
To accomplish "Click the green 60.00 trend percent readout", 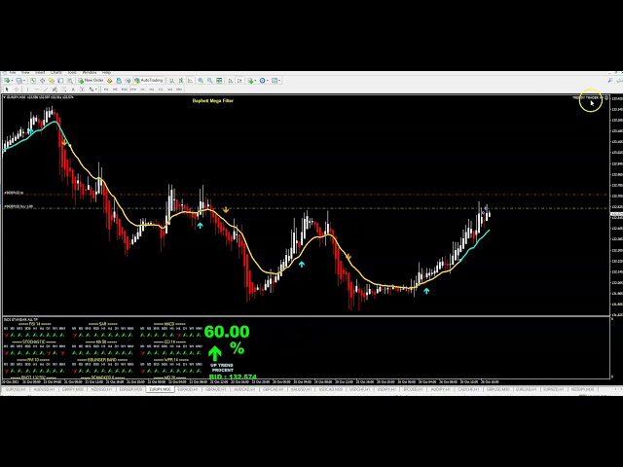I will [226, 333].
